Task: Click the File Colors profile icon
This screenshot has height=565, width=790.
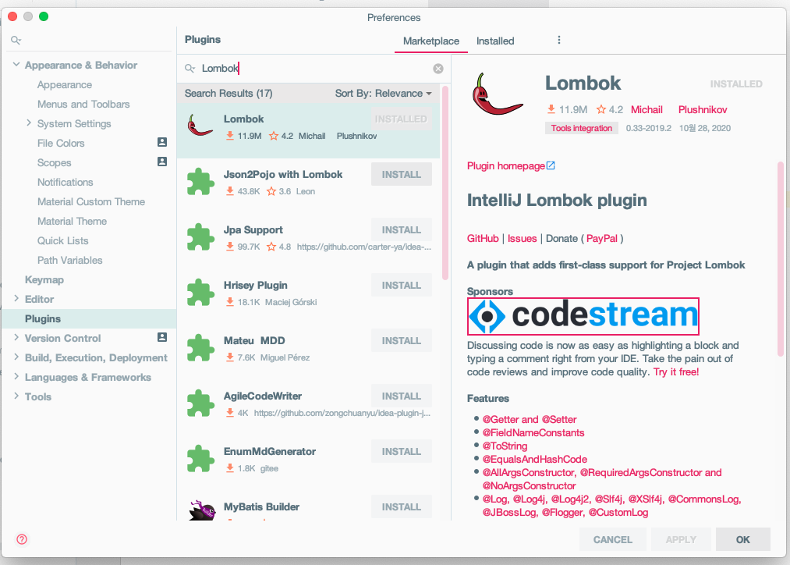Action: tap(162, 142)
